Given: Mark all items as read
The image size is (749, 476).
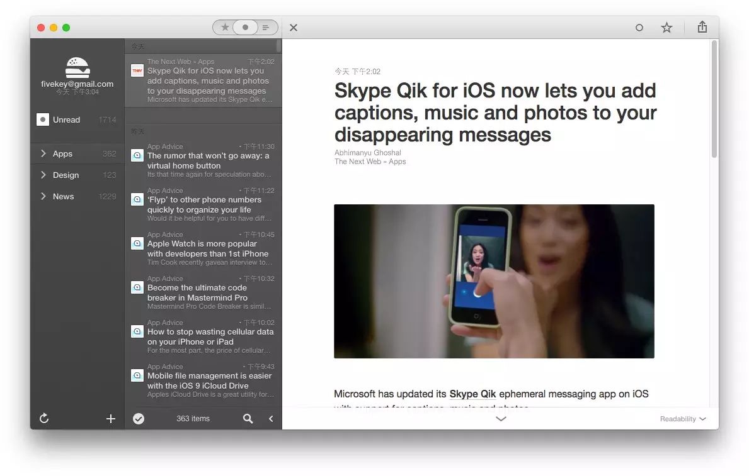Looking at the screenshot, I should click(139, 418).
